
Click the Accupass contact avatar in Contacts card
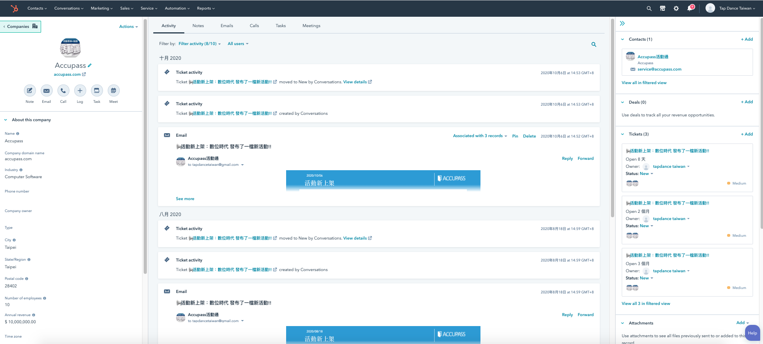(x=631, y=57)
